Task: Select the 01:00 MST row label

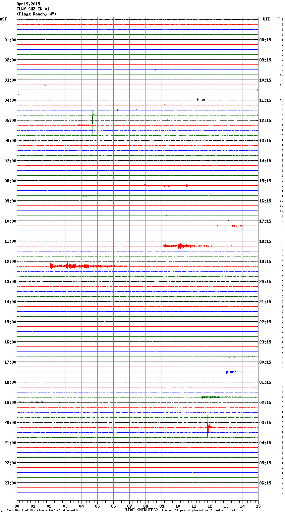Action: tap(10, 40)
